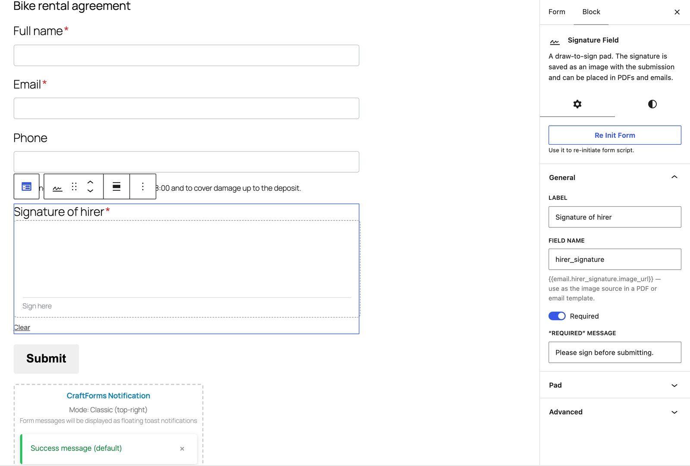The image size is (690, 466).
Task: Click the signature squiggle icon in sidebar header
Action: [555, 41]
